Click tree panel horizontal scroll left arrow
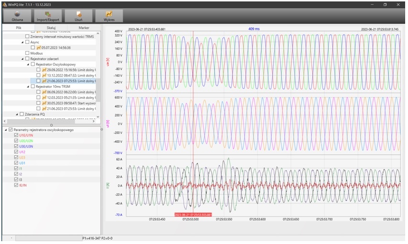 point(5,121)
